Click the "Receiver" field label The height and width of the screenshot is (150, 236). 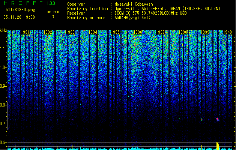[x=76, y=13]
